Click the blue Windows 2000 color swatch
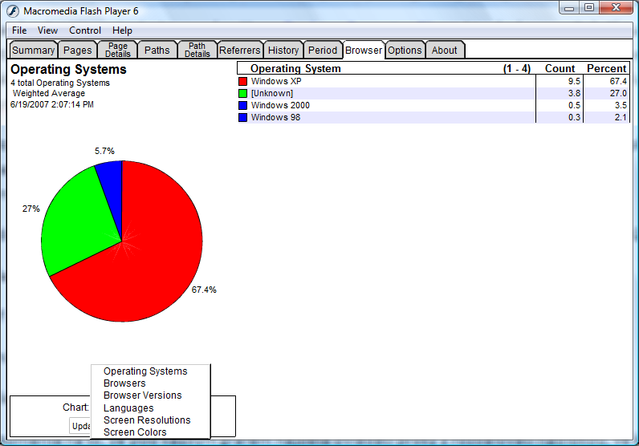 [242, 106]
